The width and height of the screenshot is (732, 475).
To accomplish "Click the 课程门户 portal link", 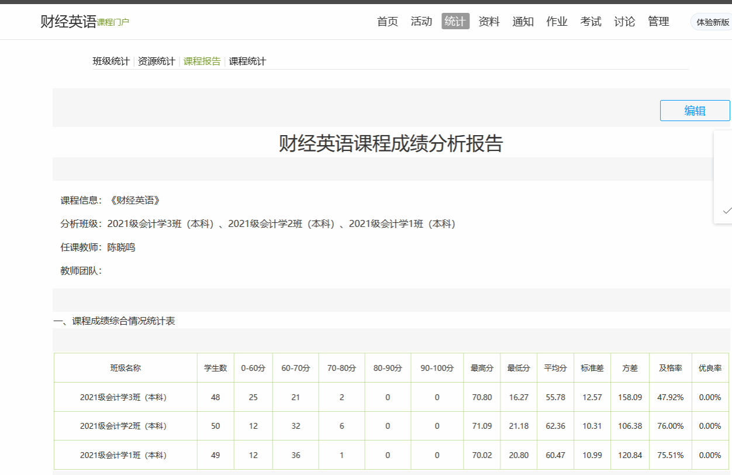I will tap(113, 22).
